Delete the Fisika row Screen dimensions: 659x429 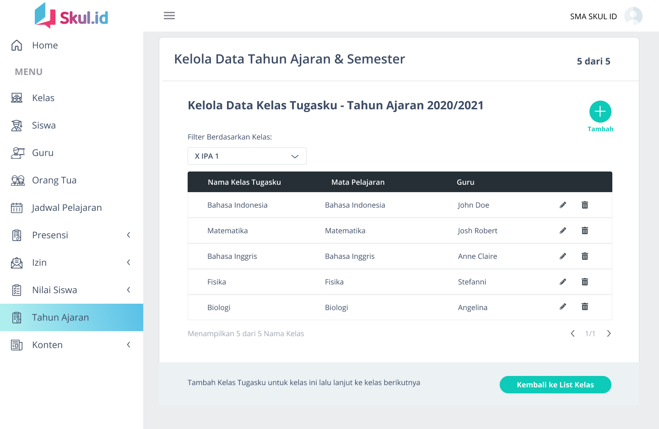pyautogui.click(x=584, y=282)
